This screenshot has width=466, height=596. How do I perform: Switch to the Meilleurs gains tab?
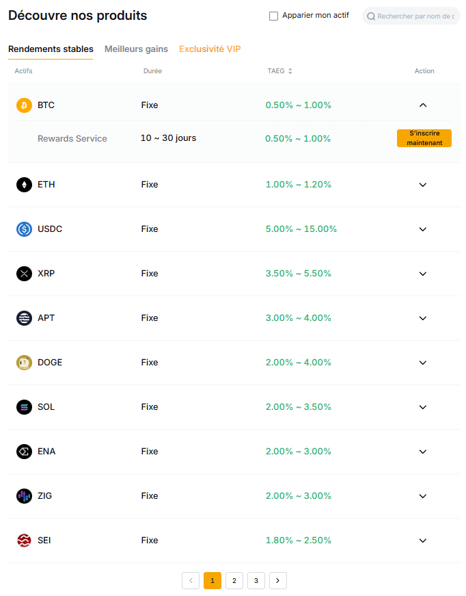tap(136, 49)
